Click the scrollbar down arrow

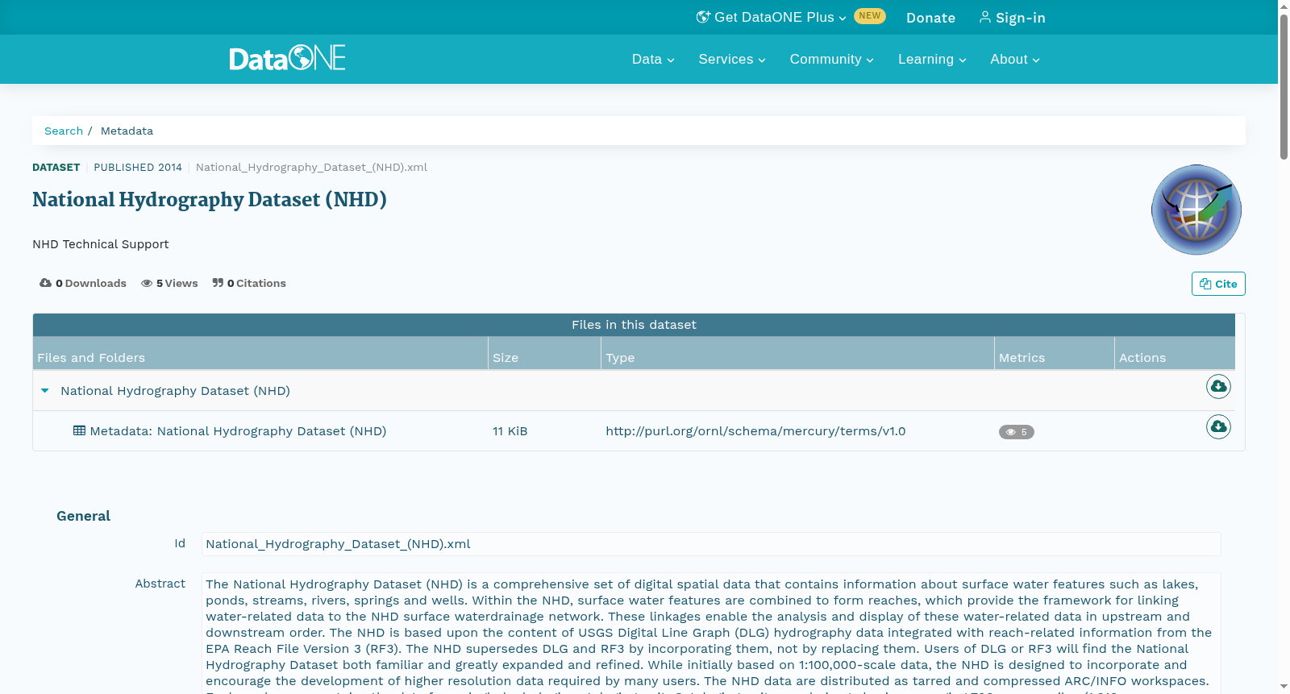click(1284, 686)
